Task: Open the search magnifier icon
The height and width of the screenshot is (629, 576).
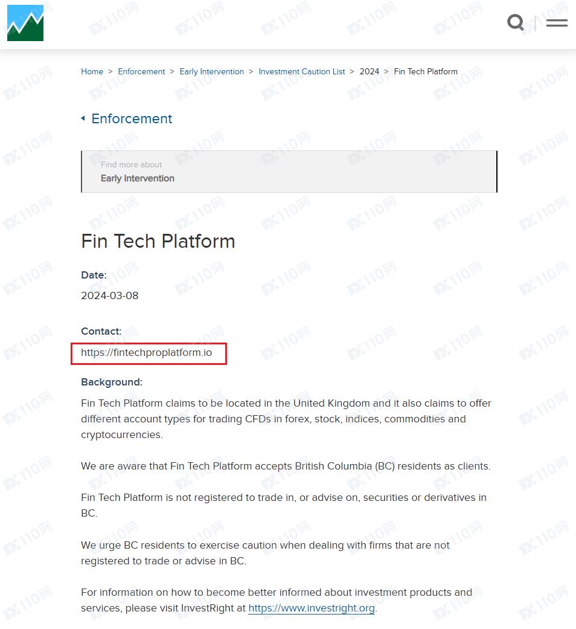Action: click(516, 23)
